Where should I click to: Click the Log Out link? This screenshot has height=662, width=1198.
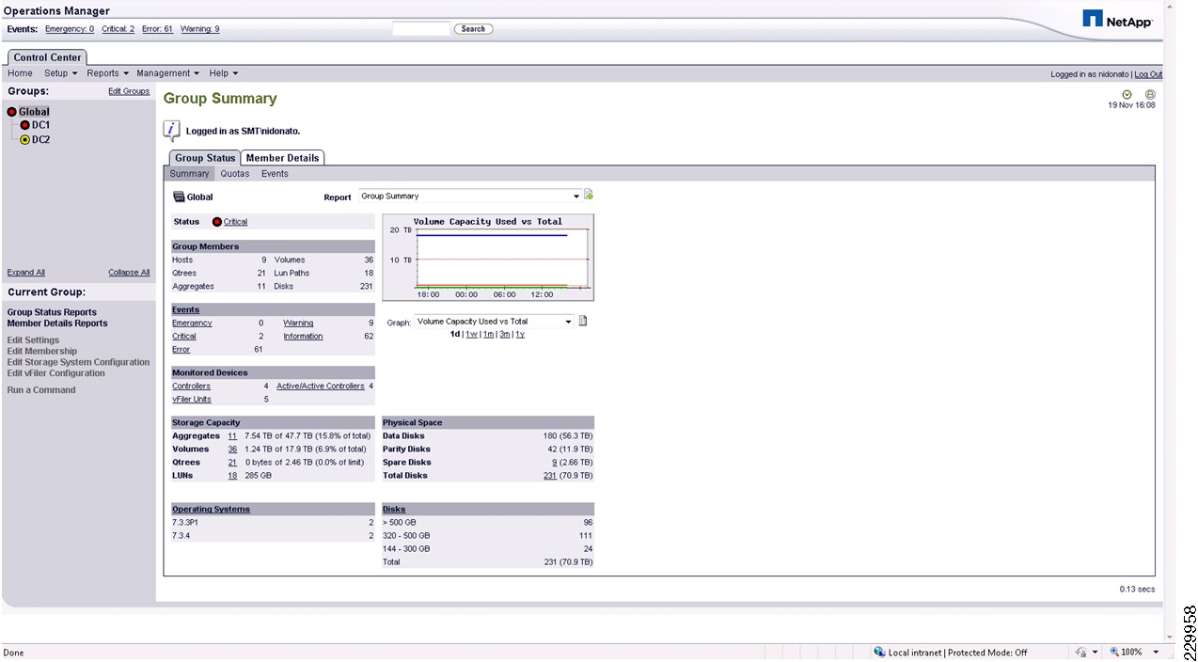(1148, 74)
